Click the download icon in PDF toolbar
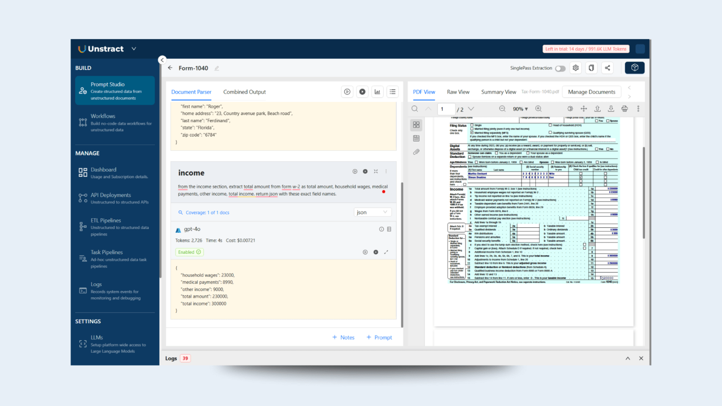Screen dimensions: 722x406 point(611,109)
